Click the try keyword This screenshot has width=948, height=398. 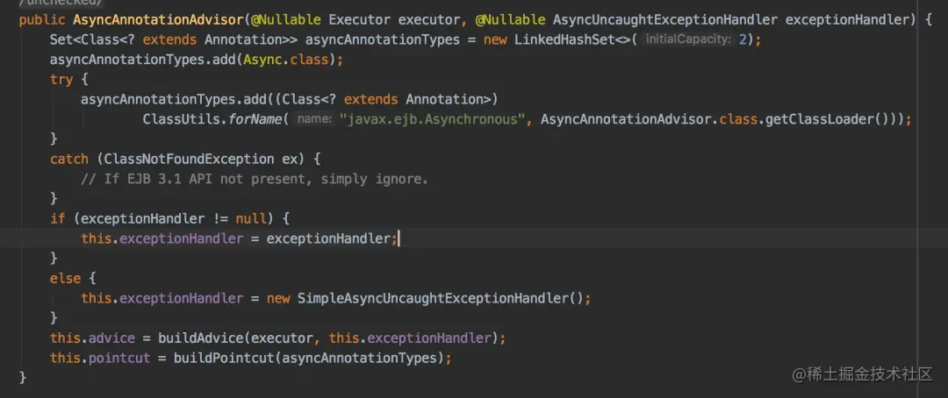coord(61,80)
